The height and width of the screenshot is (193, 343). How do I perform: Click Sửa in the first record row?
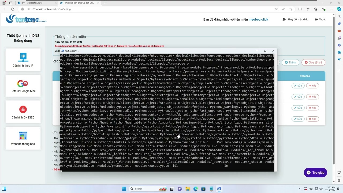click(x=298, y=86)
